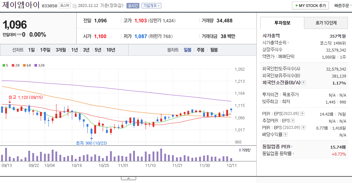Click the 고가 value 1,103
This screenshot has width=352, height=183.
click(140, 20)
